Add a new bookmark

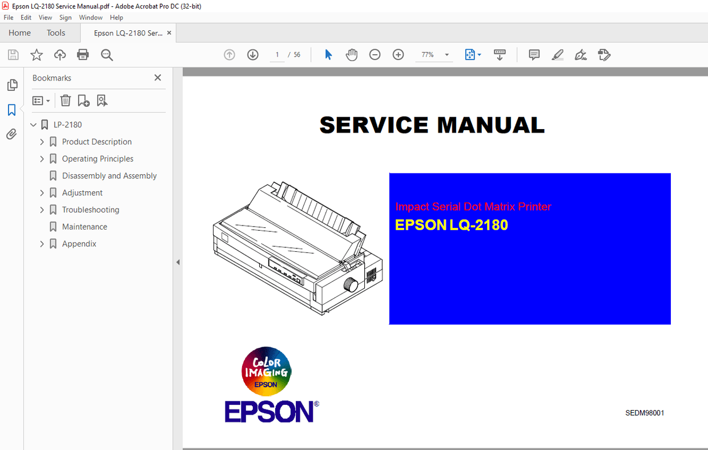83,101
